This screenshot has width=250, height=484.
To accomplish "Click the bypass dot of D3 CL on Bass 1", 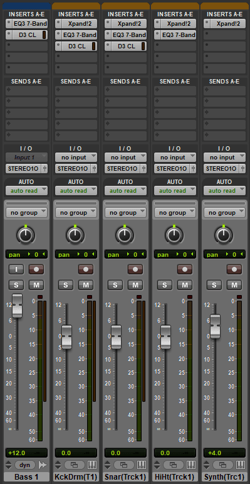I will [x=9, y=35].
